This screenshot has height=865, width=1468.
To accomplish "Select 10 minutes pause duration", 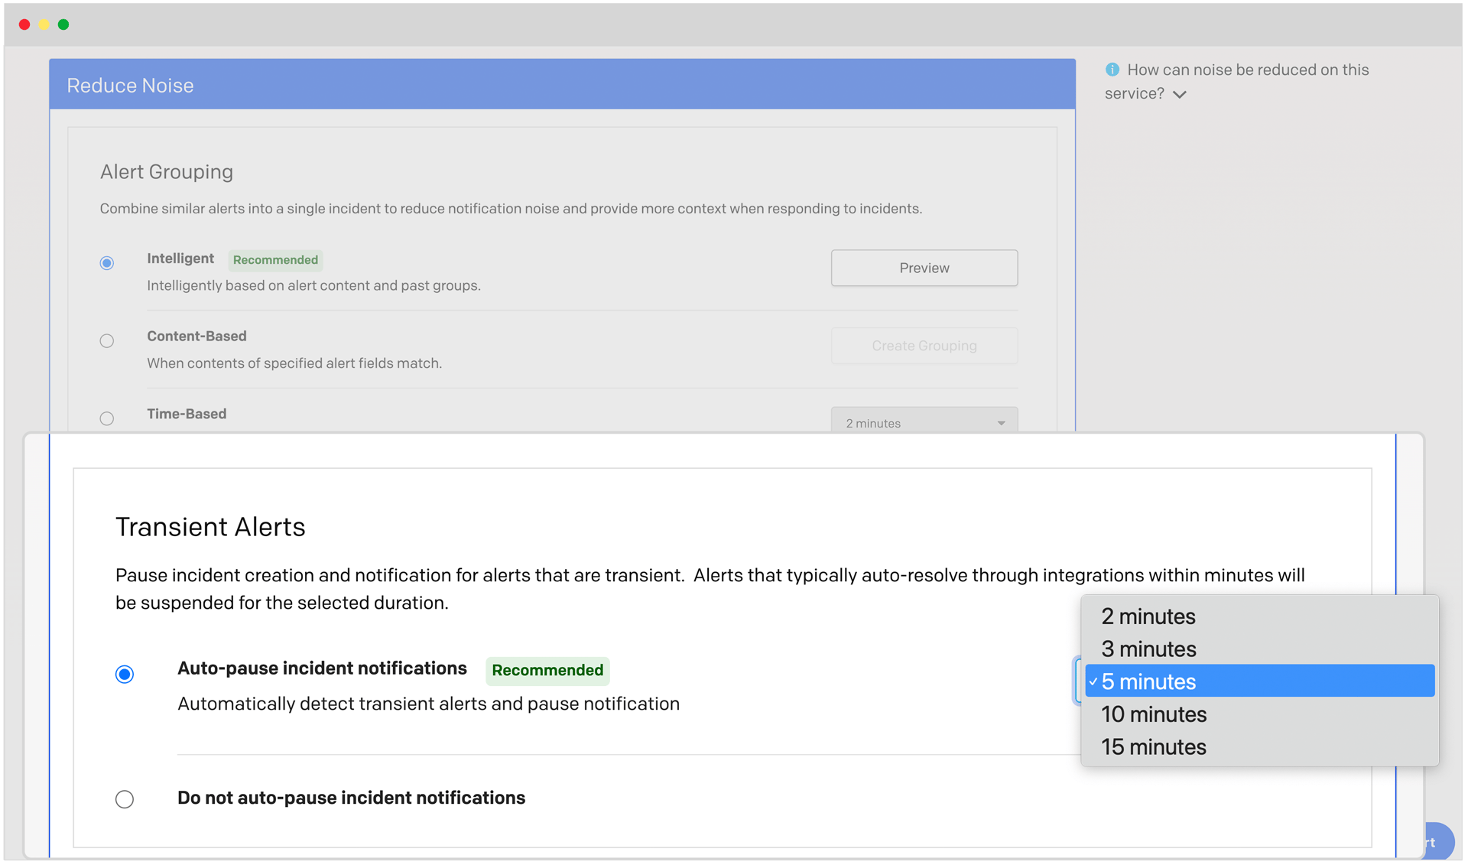I will tap(1153, 714).
